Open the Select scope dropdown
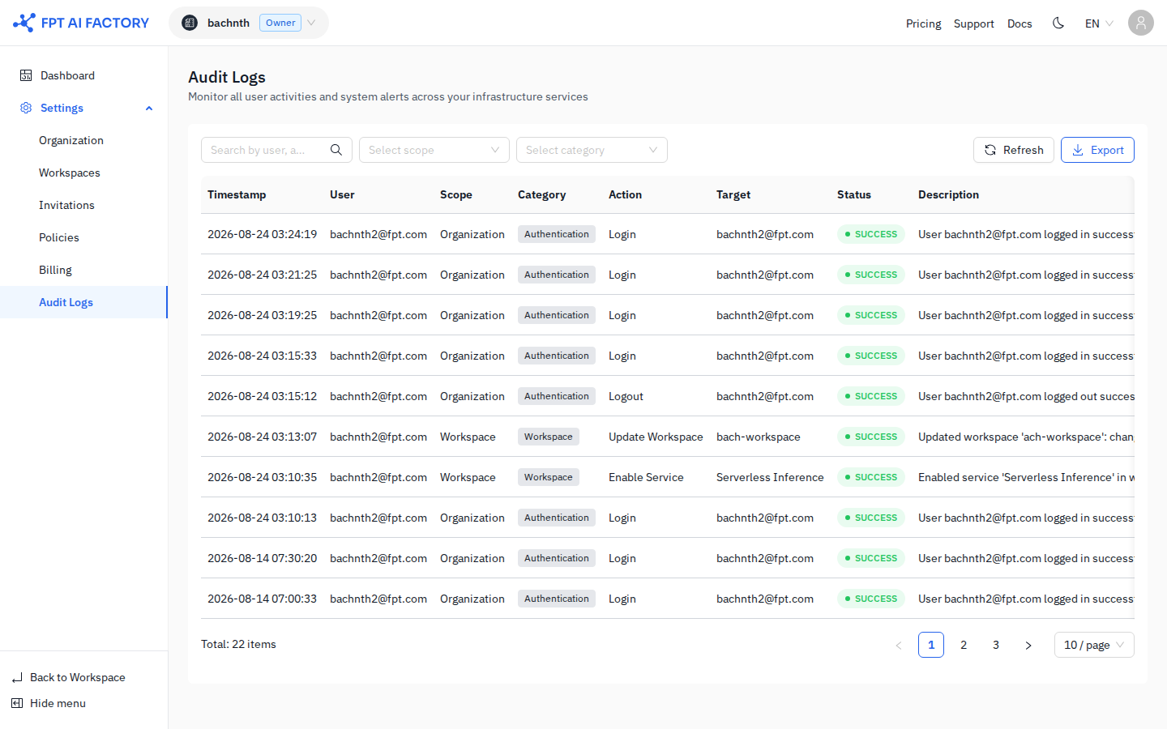This screenshot has width=1167, height=729. (434, 150)
